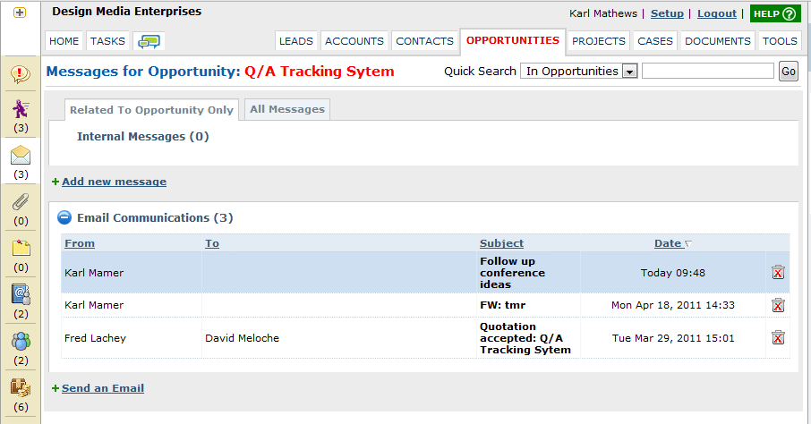
Task: Open the PROJECTS navigation tab
Action: (599, 41)
